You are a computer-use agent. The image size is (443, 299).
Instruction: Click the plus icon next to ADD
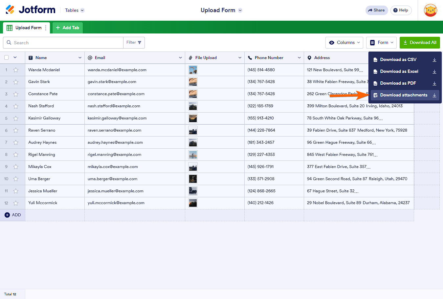coord(7,215)
